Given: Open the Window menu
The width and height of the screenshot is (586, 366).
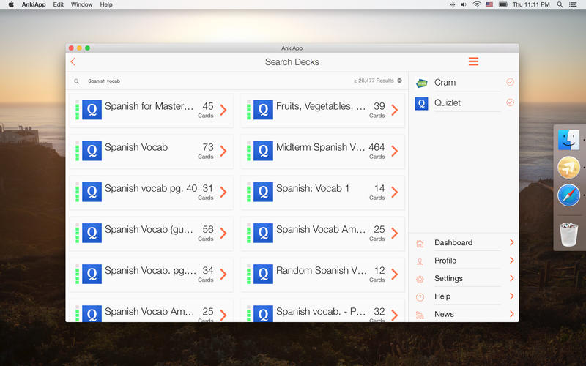Looking at the screenshot, I should pyautogui.click(x=81, y=4).
